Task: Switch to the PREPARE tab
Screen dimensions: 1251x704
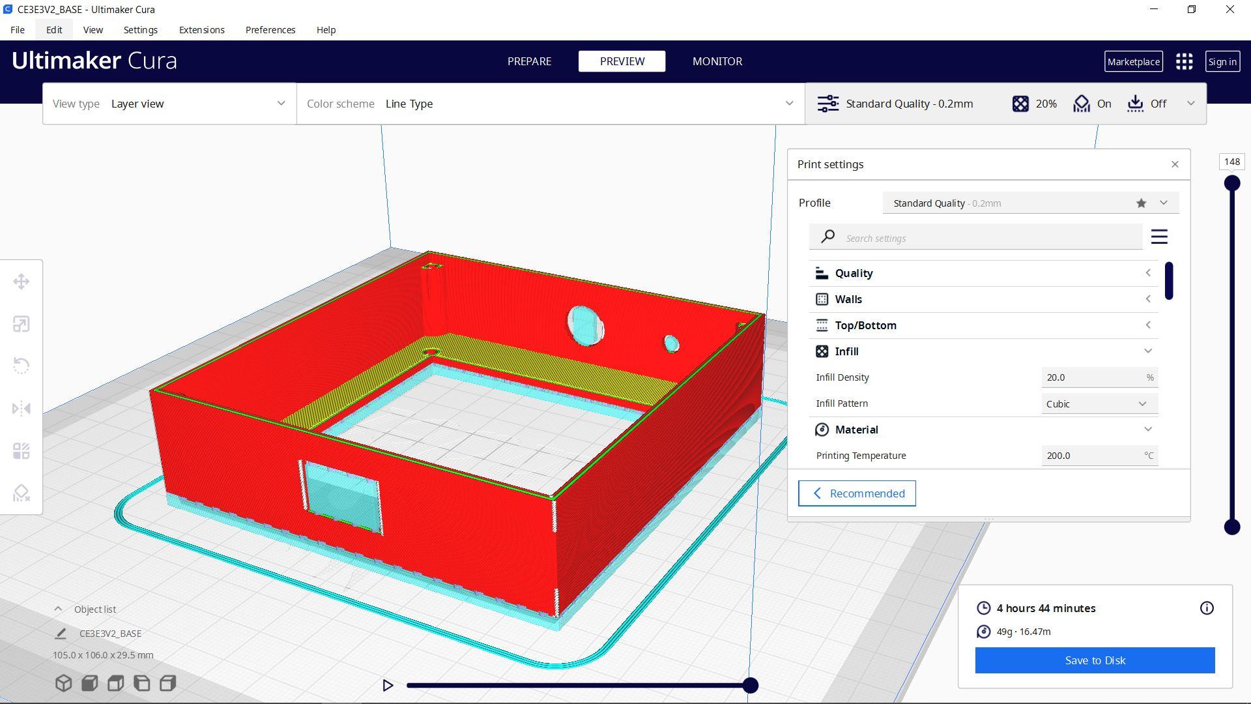Action: (529, 61)
